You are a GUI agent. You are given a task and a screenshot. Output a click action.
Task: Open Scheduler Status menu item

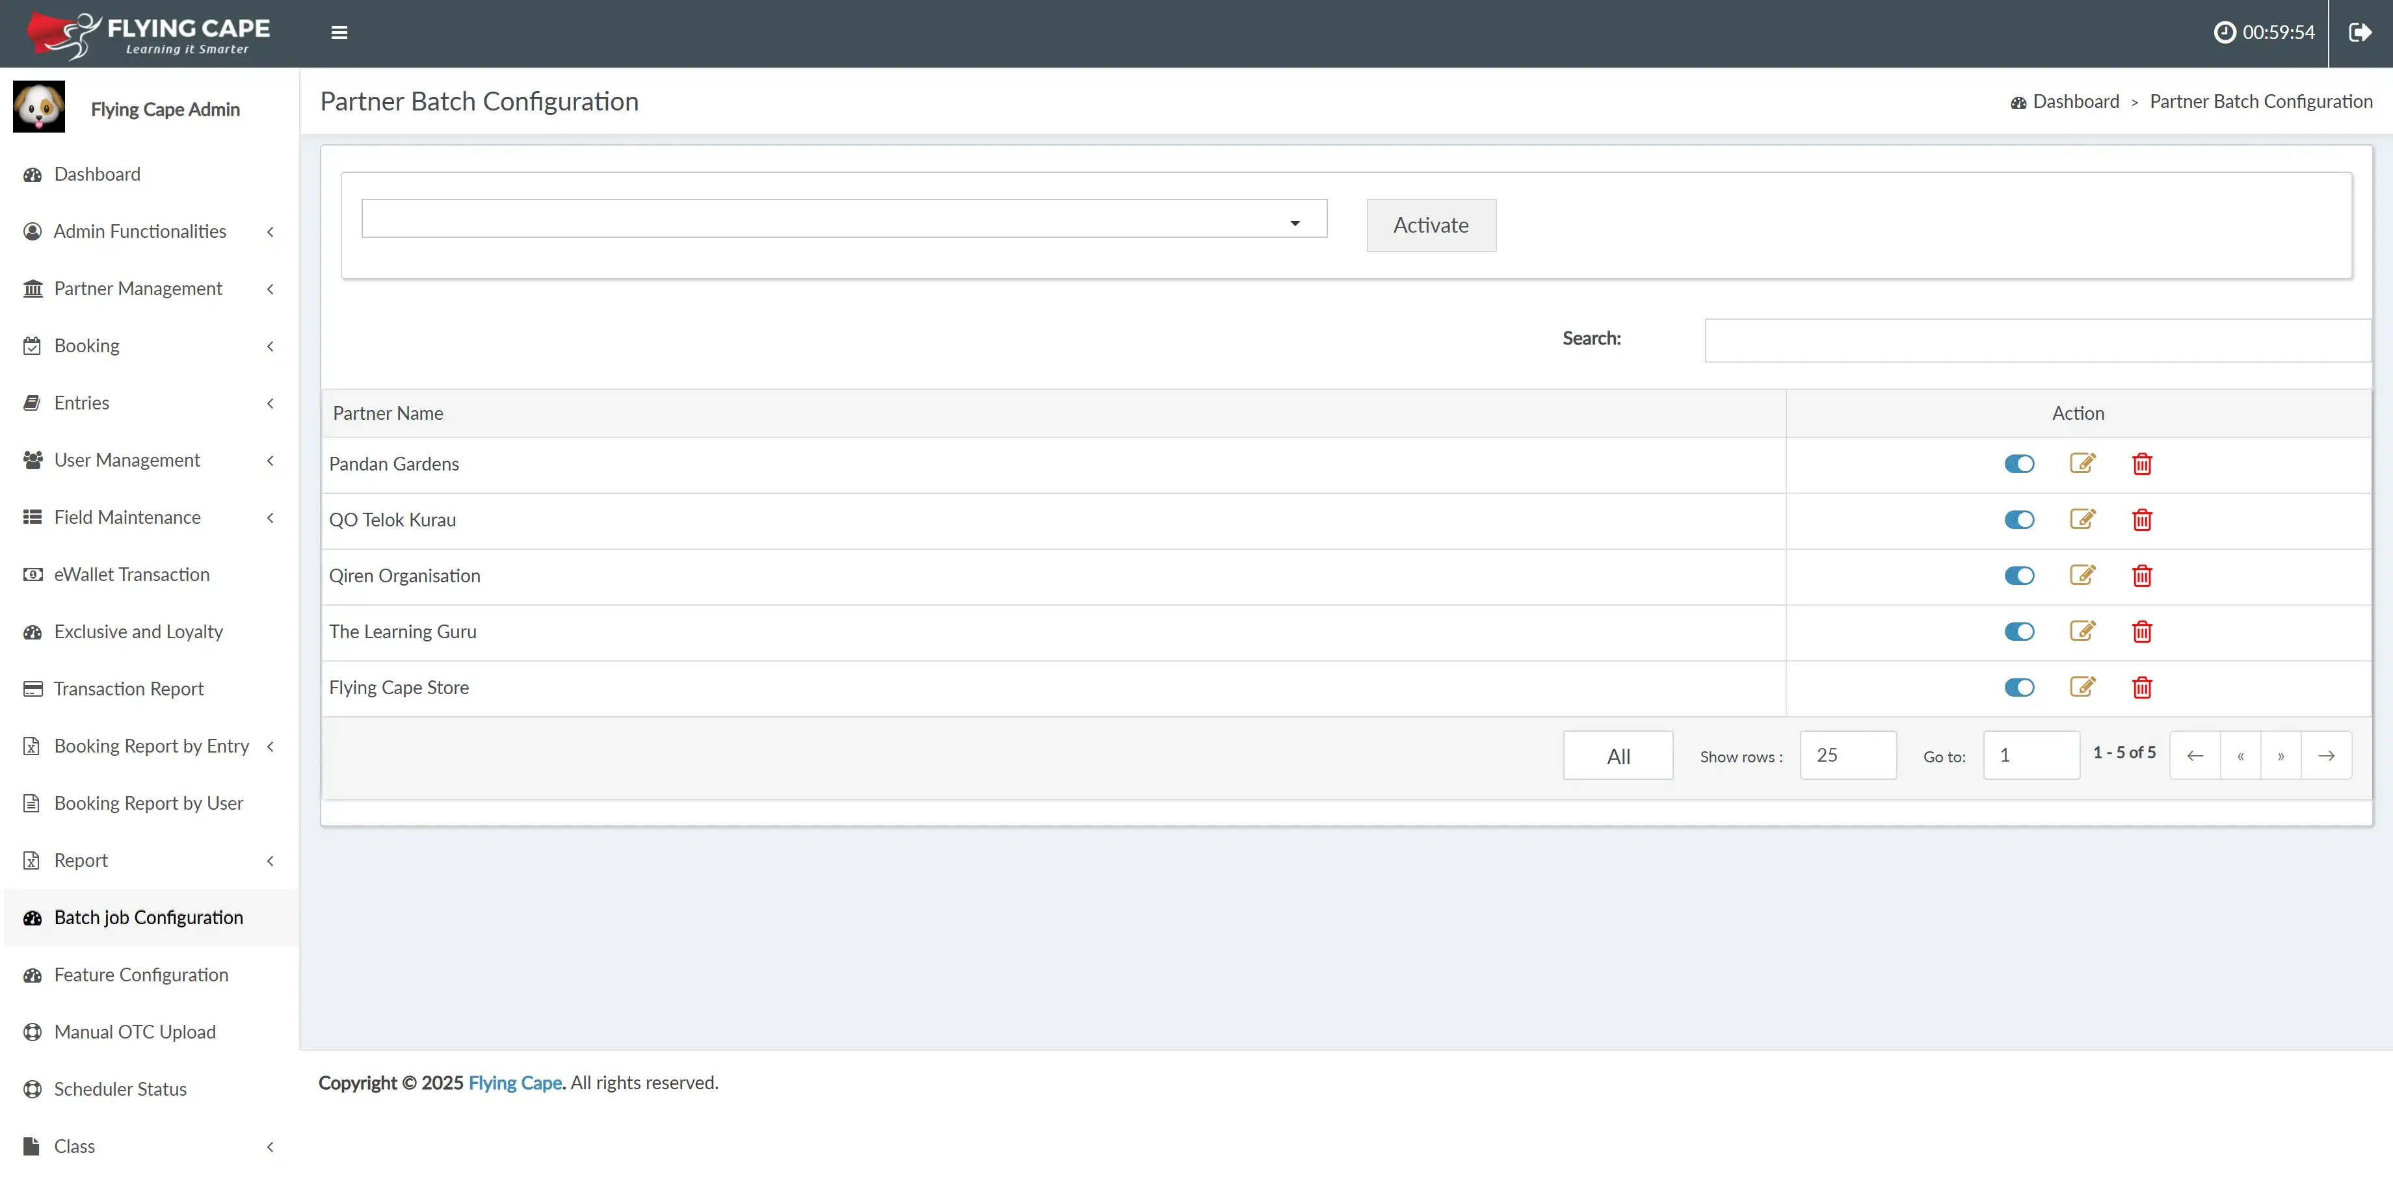click(120, 1089)
